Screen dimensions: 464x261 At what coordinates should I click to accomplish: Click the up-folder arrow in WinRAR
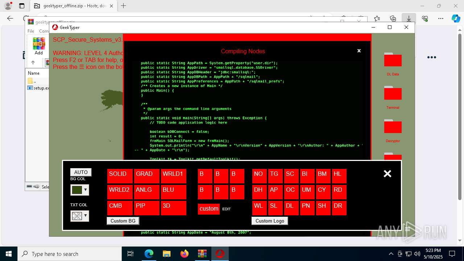[33, 62]
